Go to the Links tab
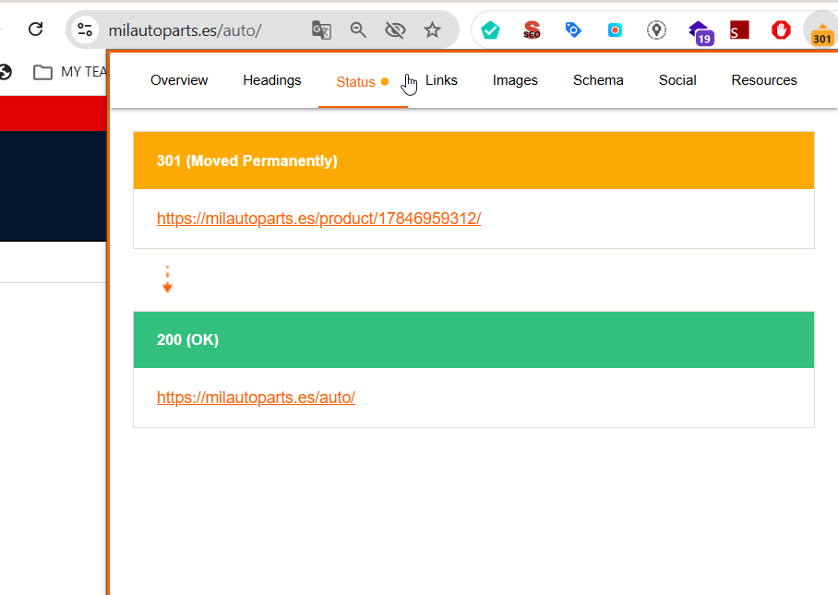This screenshot has height=595, width=838. point(441,80)
